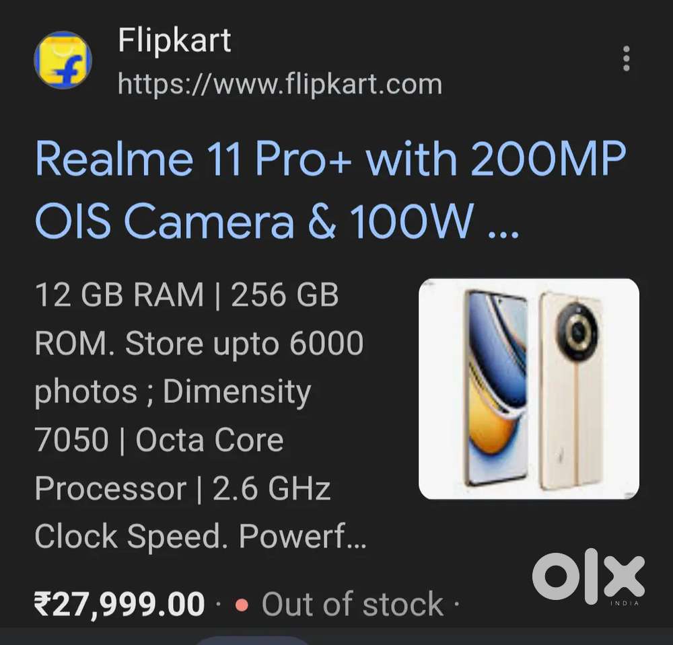Click the Flipkart site name
The width and height of the screenshot is (673, 645).
coord(174,40)
